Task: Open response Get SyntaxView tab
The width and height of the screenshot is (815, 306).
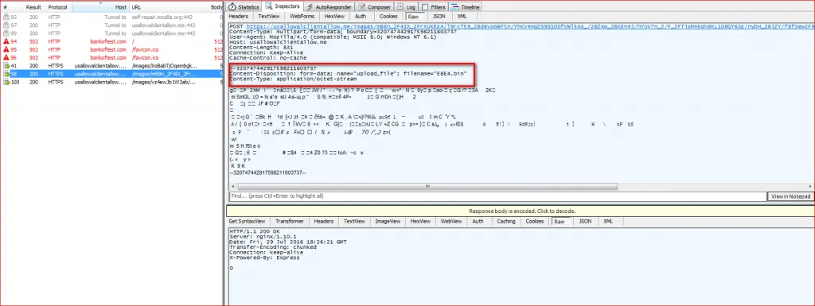Action: pyautogui.click(x=248, y=222)
